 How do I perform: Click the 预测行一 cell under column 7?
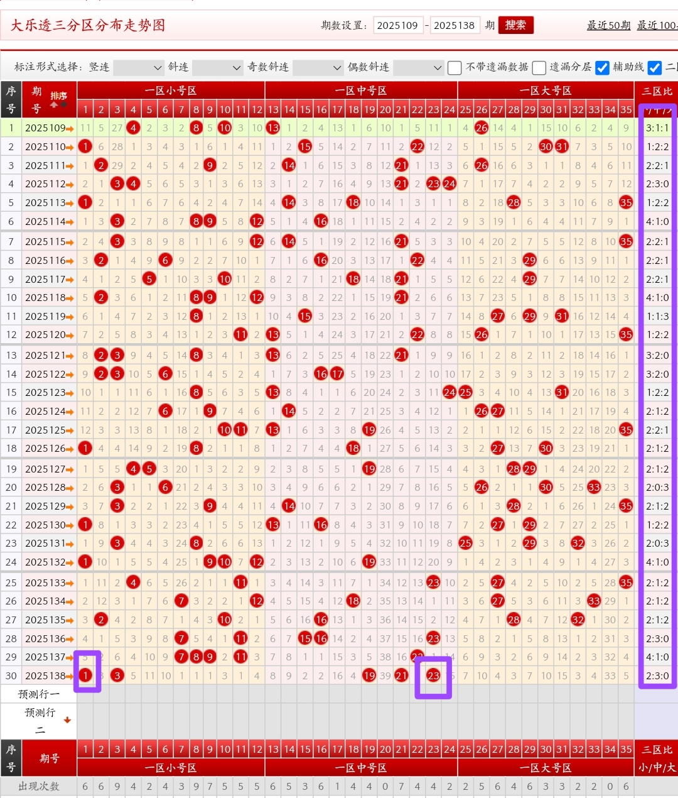click(x=181, y=694)
